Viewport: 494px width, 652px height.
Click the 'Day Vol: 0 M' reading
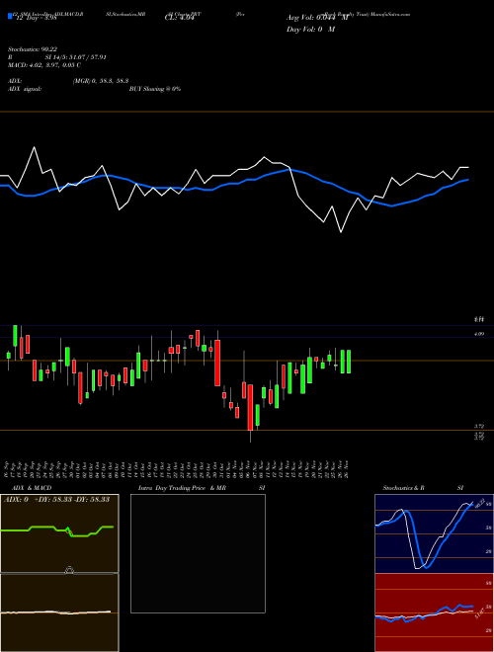pos(310,30)
